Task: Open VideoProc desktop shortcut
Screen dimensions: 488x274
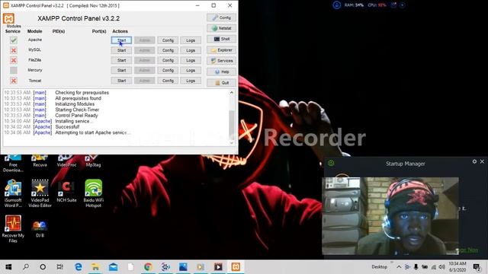Action: [66, 161]
